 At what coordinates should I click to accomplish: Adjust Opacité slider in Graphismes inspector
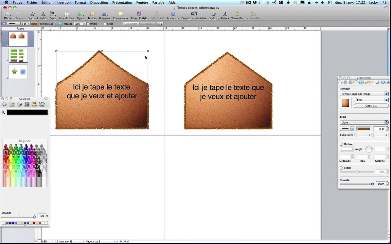coord(357,184)
